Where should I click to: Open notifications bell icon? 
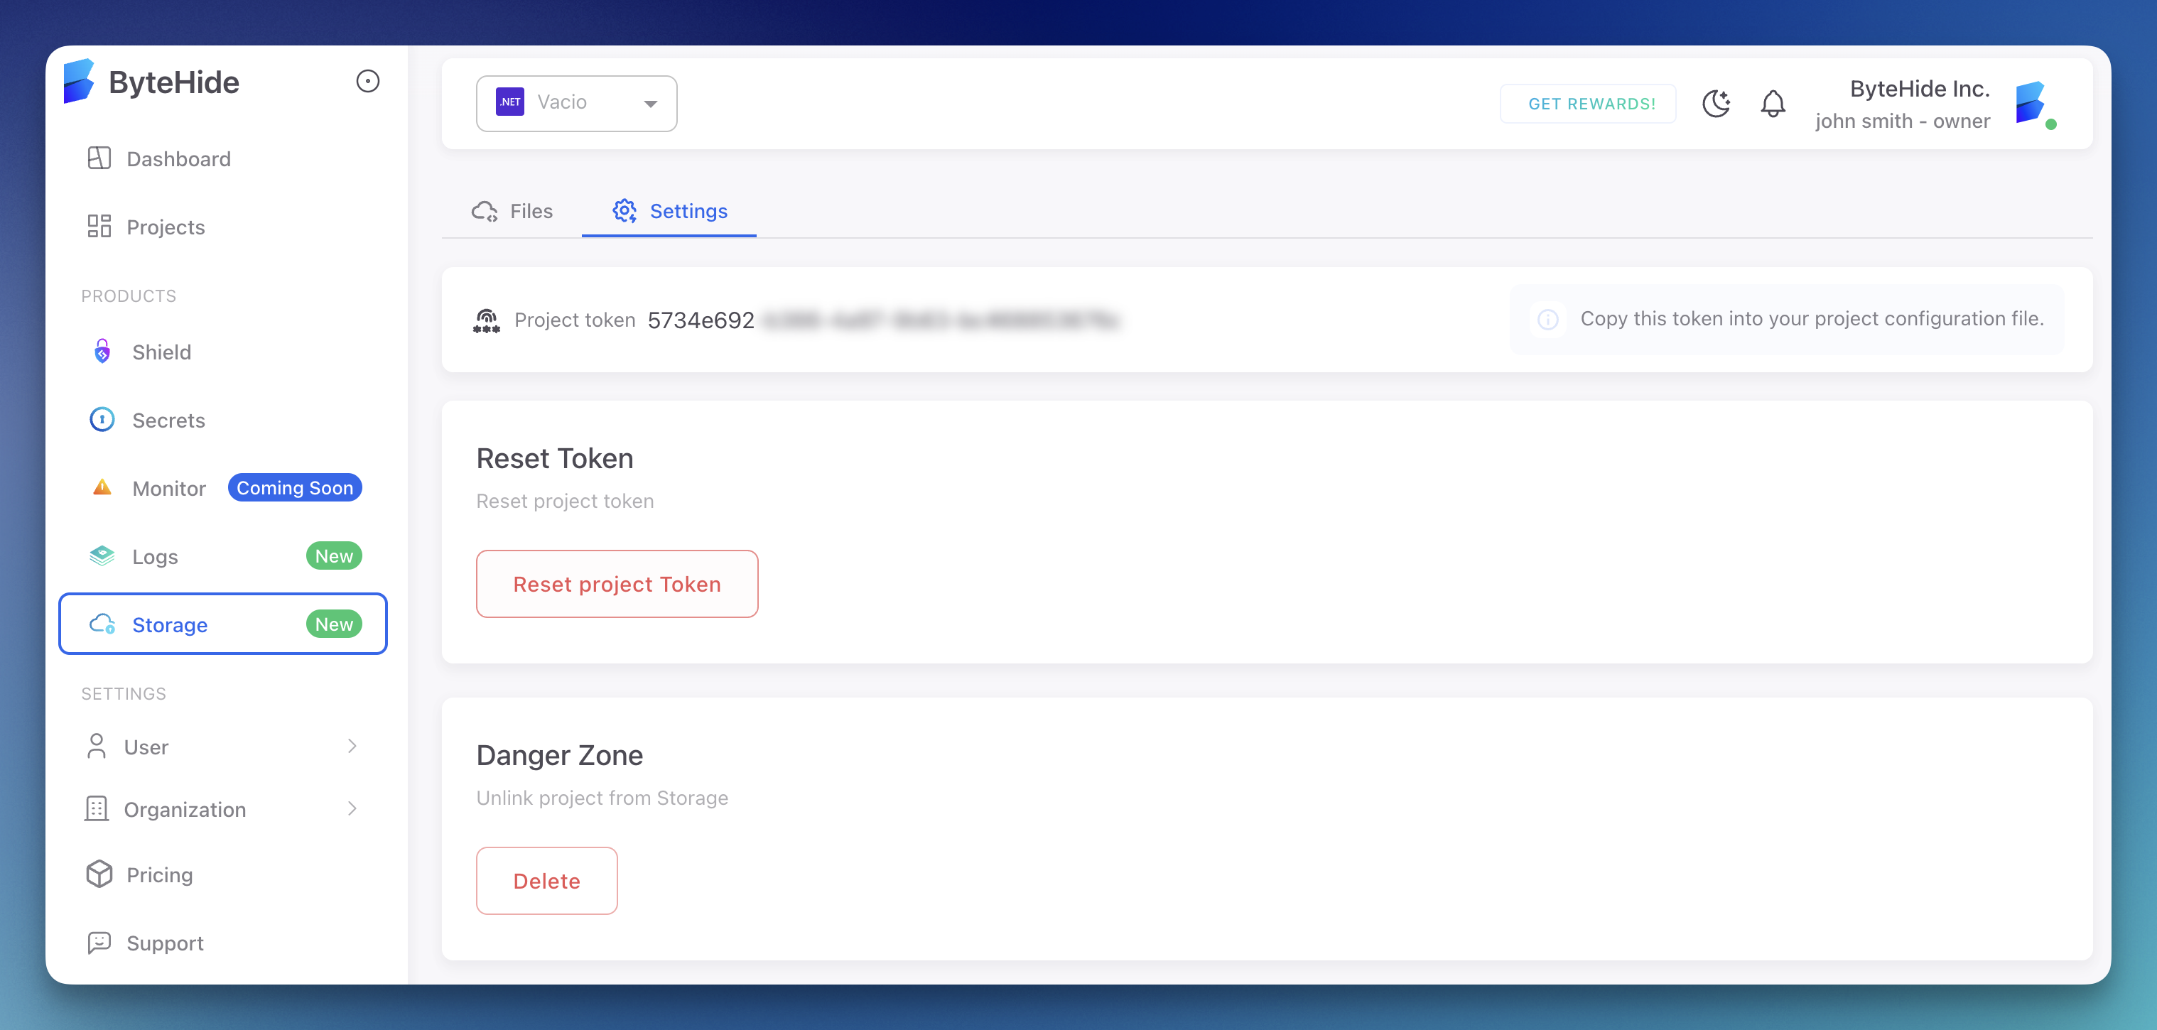pyautogui.click(x=1773, y=104)
